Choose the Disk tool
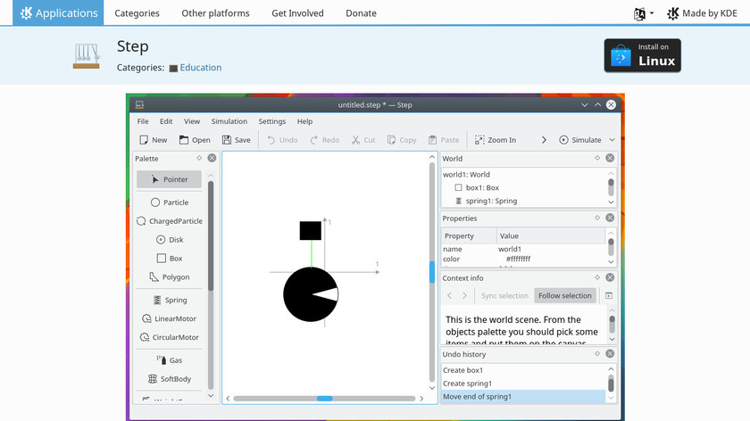The height and width of the screenshot is (421, 750). click(x=170, y=240)
